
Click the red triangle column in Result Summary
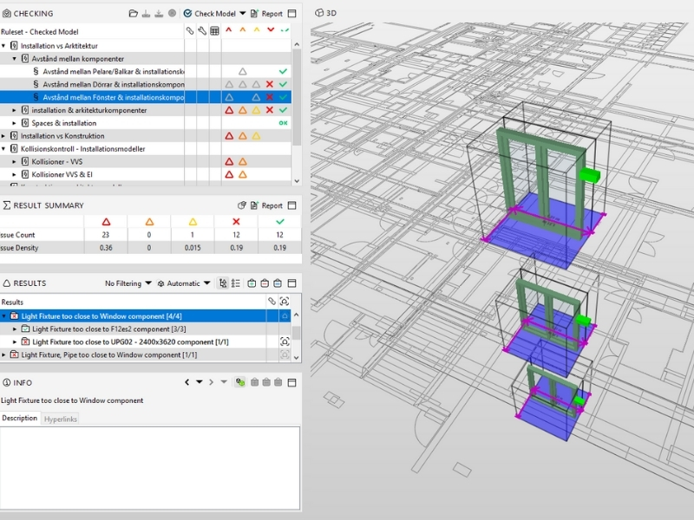[106, 222]
